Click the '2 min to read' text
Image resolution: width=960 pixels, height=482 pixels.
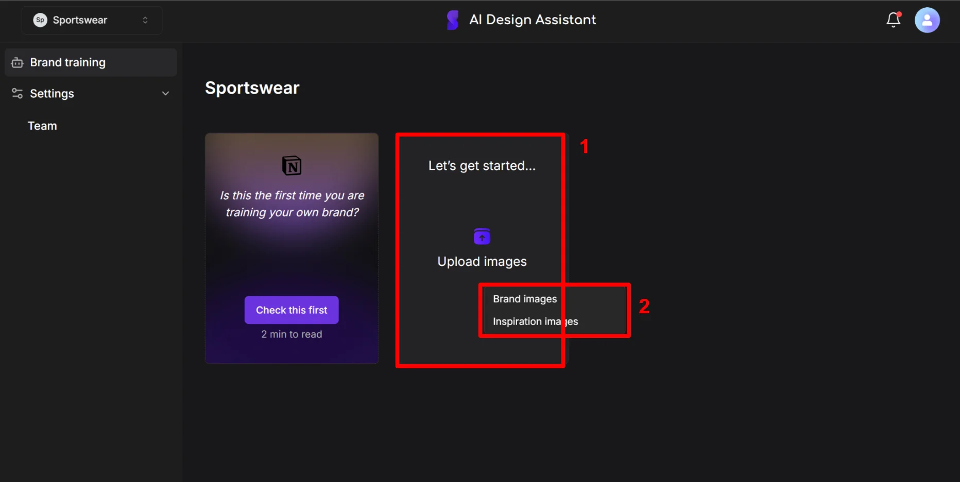coord(292,334)
